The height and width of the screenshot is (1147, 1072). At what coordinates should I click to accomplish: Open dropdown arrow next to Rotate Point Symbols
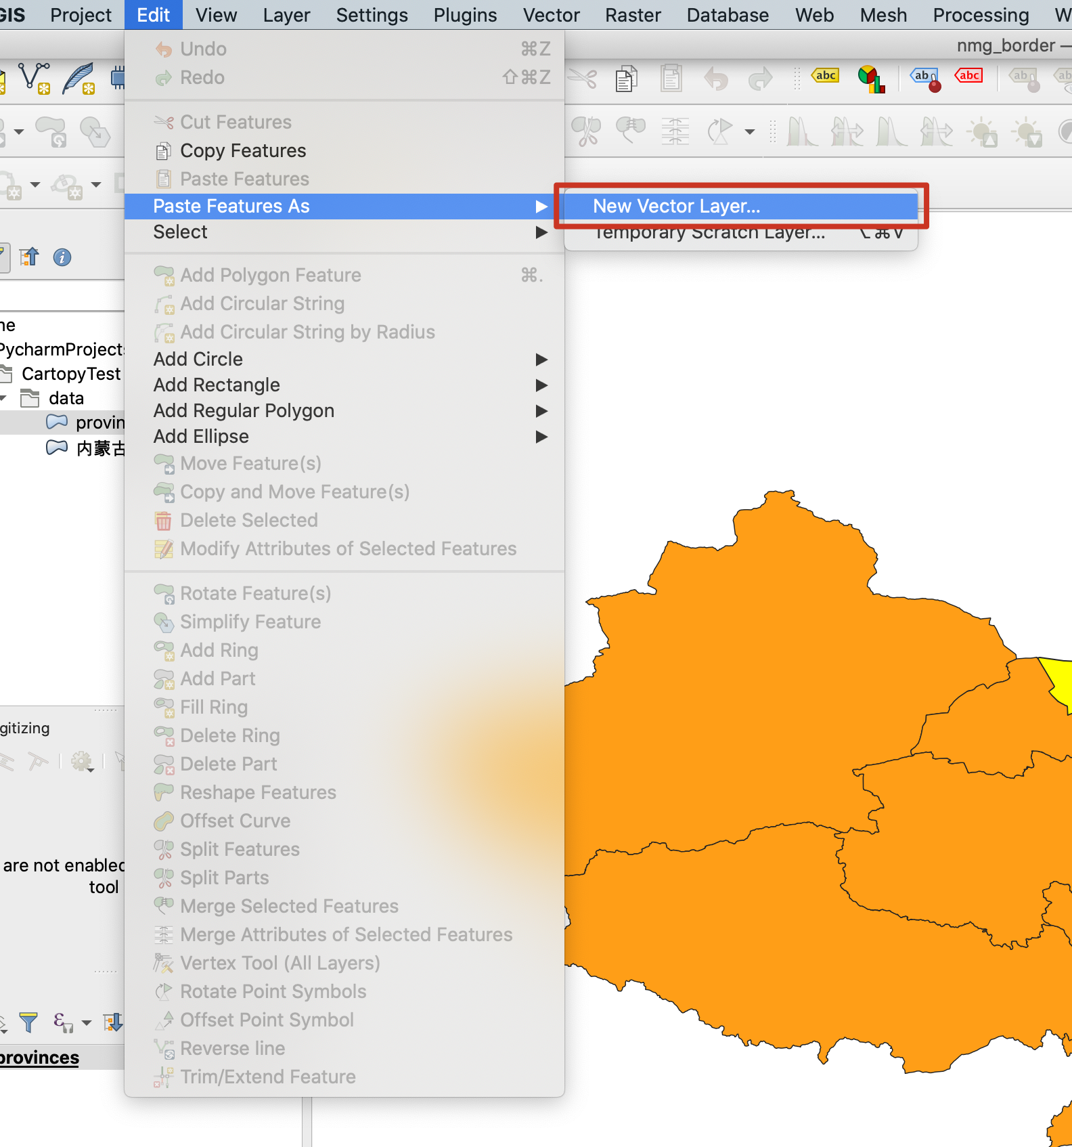pos(750,131)
